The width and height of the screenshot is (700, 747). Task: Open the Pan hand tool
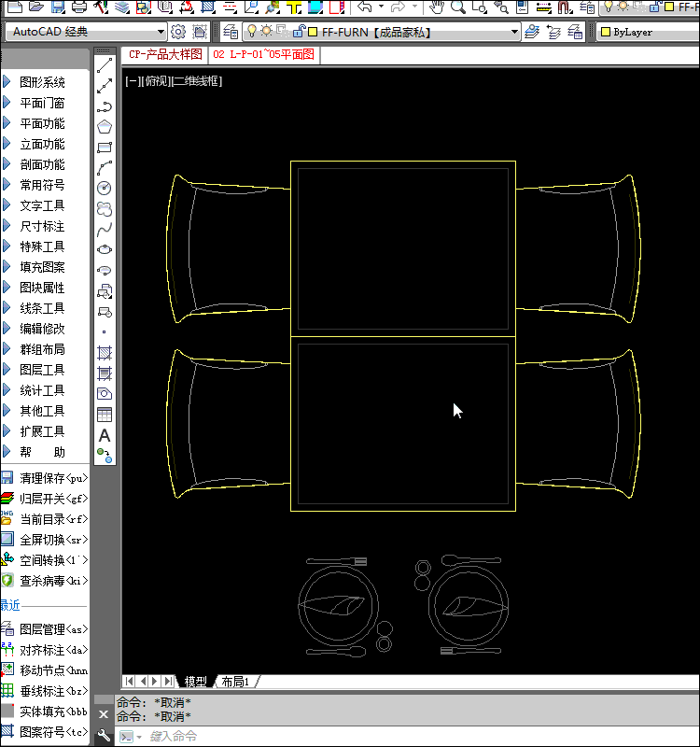point(436,7)
